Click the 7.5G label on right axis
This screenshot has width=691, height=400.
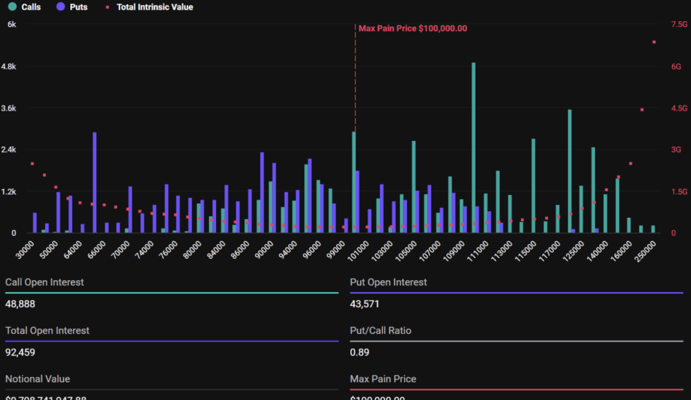tap(679, 24)
